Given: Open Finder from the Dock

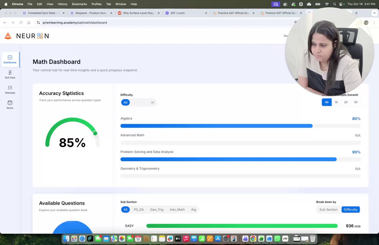Looking at the screenshot, I should [66, 238].
